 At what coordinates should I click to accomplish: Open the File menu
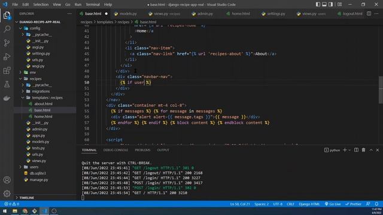pyautogui.click(x=15, y=4)
